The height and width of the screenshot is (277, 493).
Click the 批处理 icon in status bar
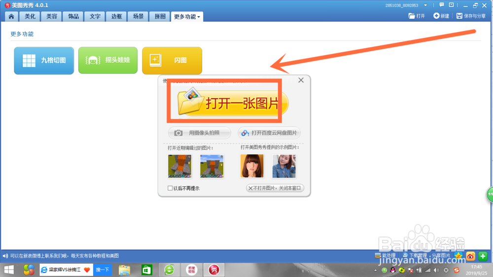click(378, 256)
